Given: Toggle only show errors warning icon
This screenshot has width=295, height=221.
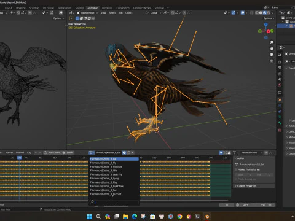Looking at the screenshot, I should [229, 153].
